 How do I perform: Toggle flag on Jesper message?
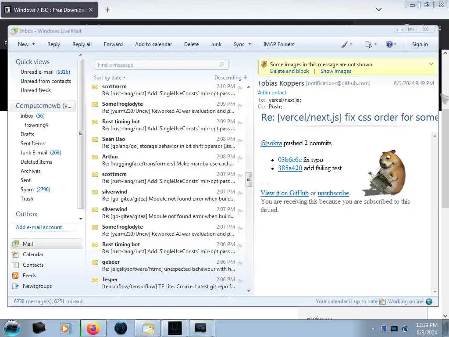coord(240,281)
